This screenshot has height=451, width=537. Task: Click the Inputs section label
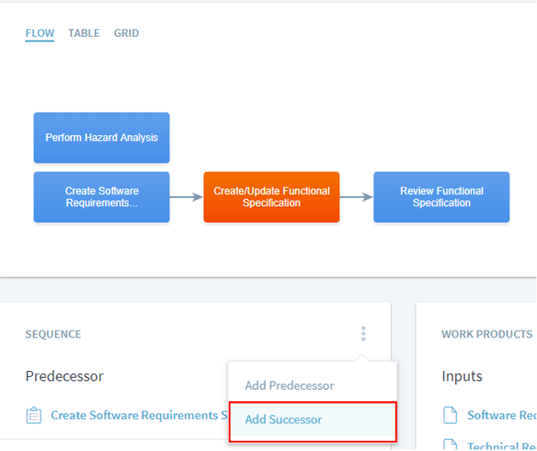point(462,376)
